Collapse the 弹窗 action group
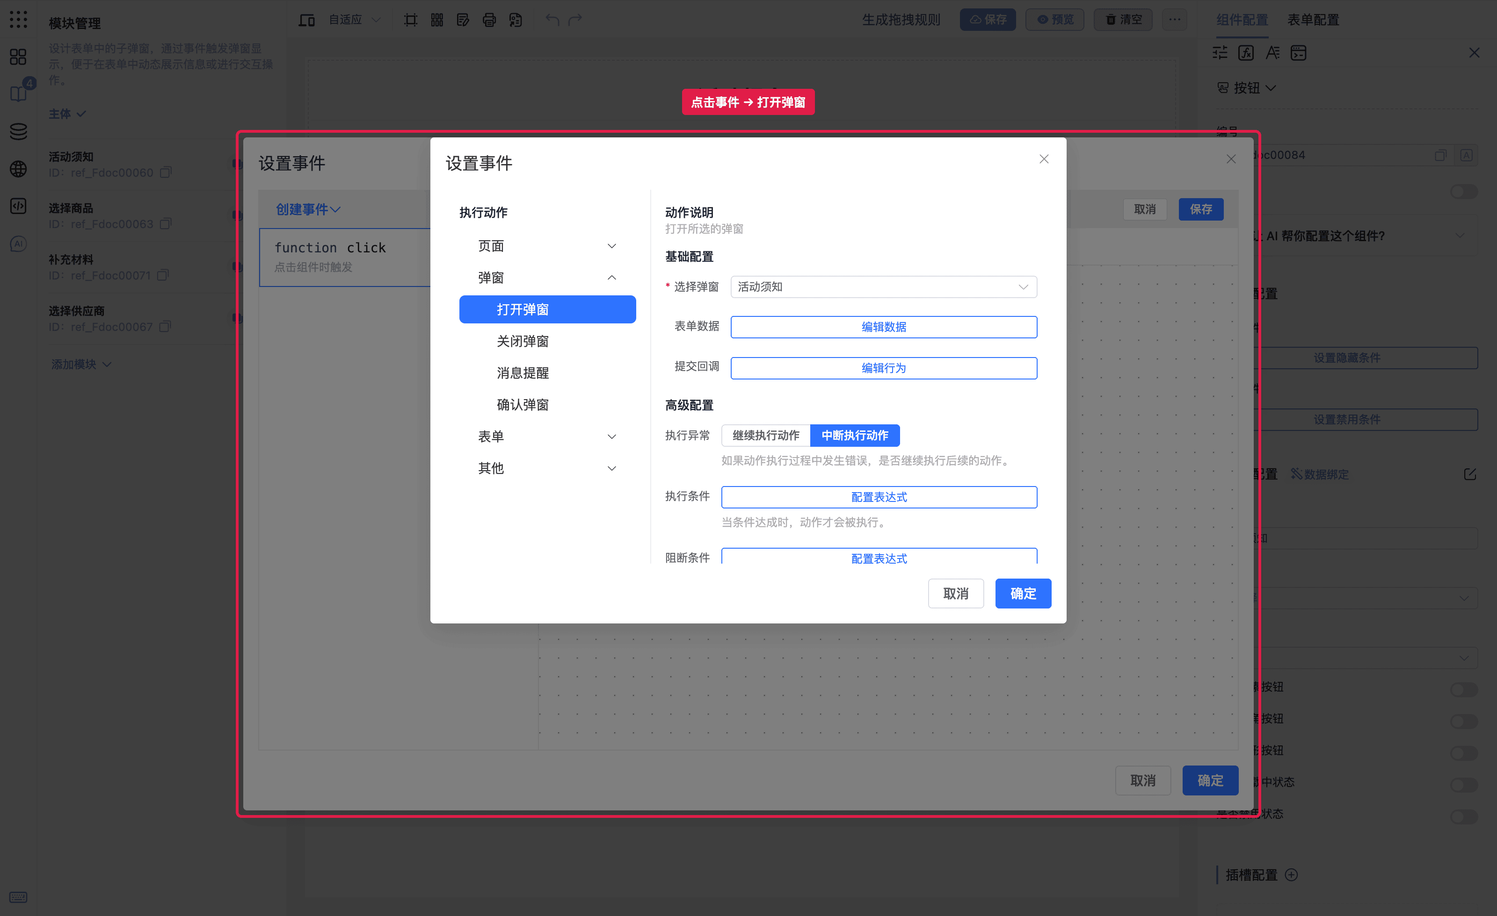The height and width of the screenshot is (916, 1497). [547, 278]
